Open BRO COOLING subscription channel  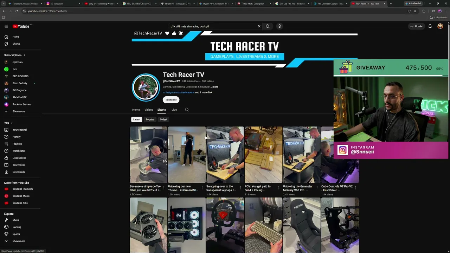click(x=20, y=76)
